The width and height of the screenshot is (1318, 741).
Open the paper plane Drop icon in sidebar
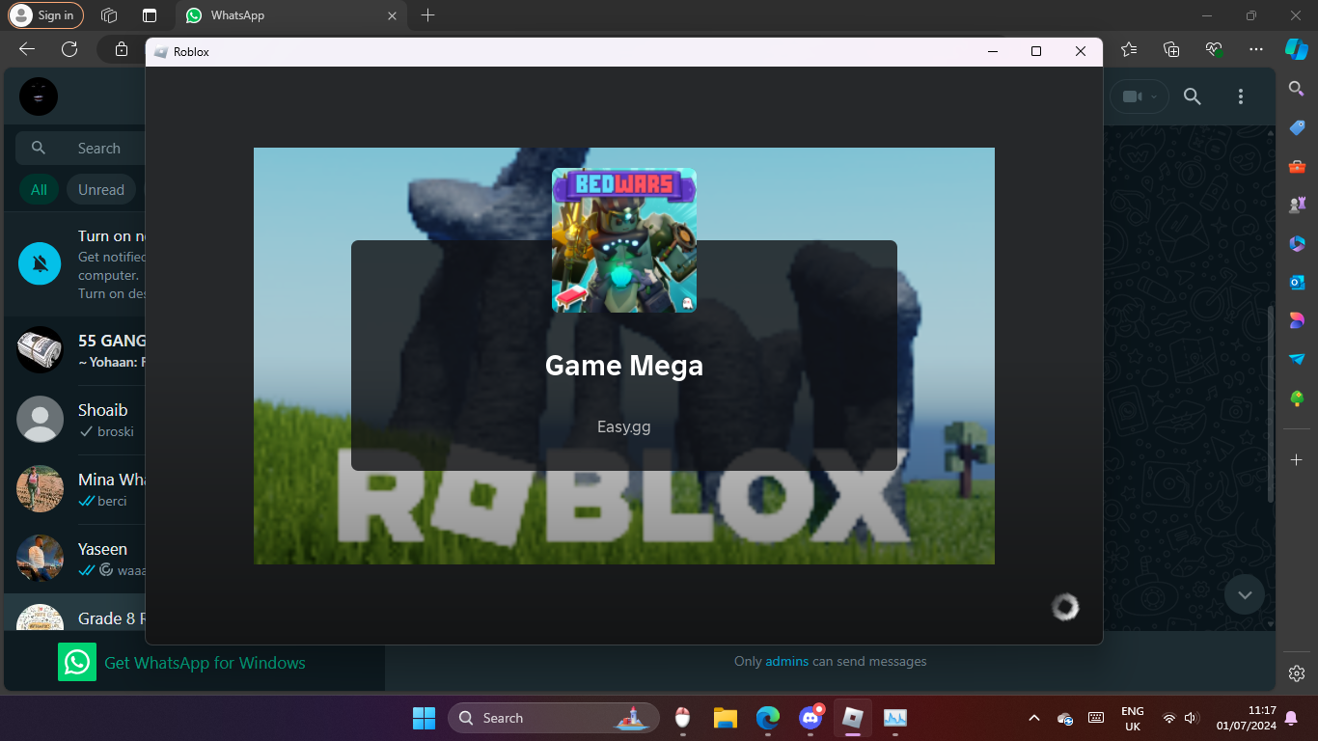point(1297,359)
